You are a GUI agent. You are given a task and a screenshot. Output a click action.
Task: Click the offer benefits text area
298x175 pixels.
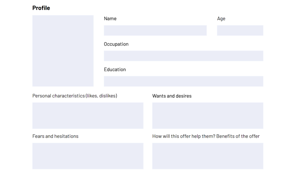208,156
